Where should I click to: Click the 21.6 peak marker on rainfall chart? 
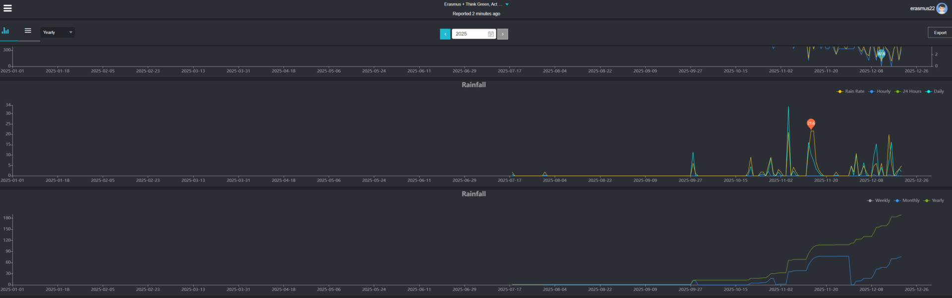click(x=811, y=123)
